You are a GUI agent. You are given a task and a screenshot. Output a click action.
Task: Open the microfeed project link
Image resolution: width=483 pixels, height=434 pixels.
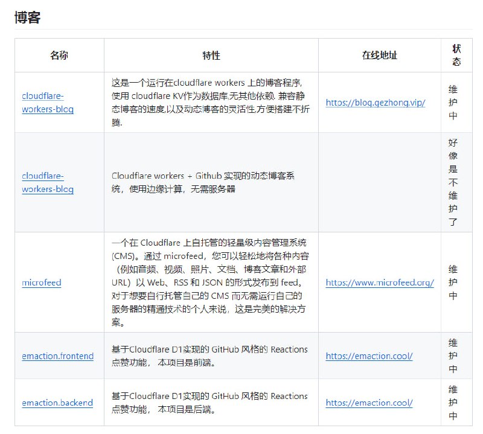coord(40,282)
